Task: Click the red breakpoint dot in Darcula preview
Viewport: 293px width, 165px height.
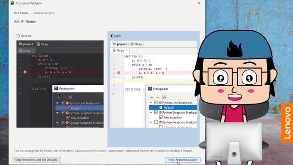Action: (25, 72)
